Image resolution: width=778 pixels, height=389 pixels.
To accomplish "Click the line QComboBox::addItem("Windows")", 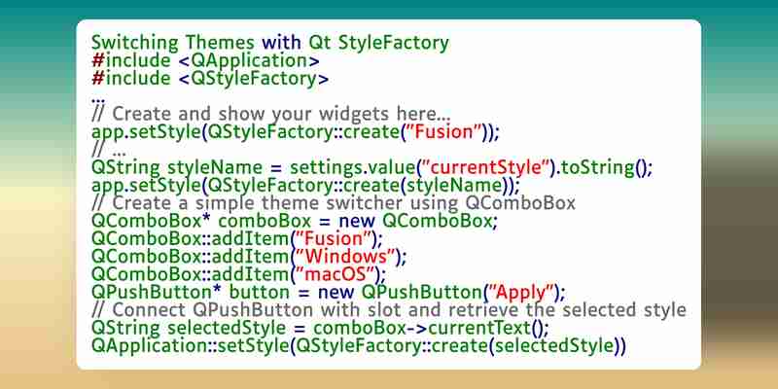I will tap(249, 257).
